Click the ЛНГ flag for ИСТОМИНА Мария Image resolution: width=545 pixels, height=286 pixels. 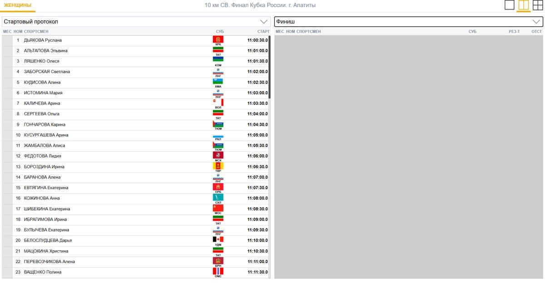pos(218,92)
